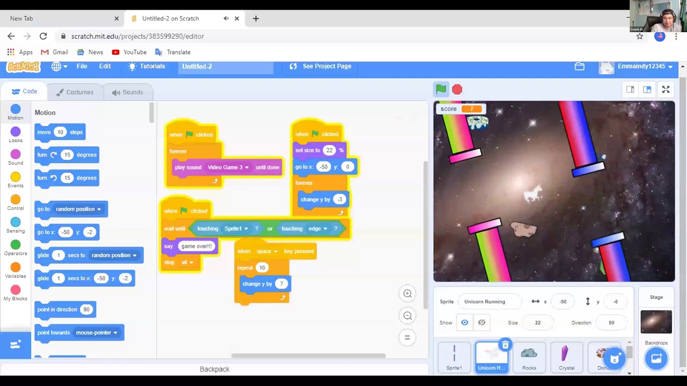Select the stage backdrop thumbnail
Image resolution: width=687 pixels, height=386 pixels.
(x=656, y=322)
